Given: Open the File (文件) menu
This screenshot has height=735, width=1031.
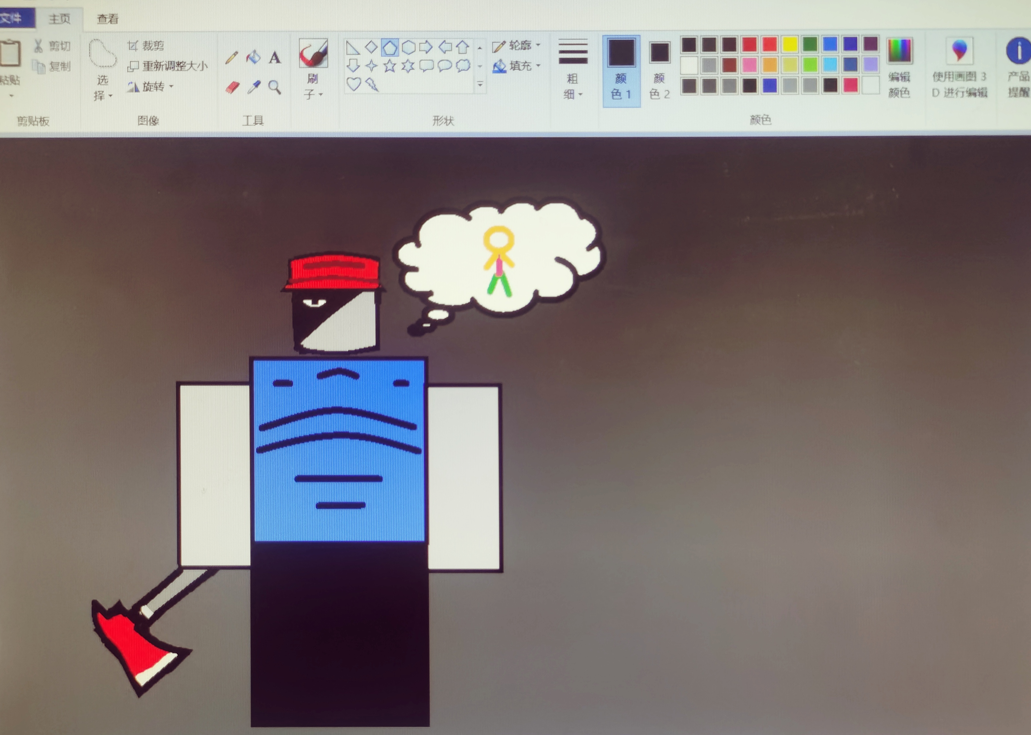Looking at the screenshot, I should pyautogui.click(x=12, y=18).
